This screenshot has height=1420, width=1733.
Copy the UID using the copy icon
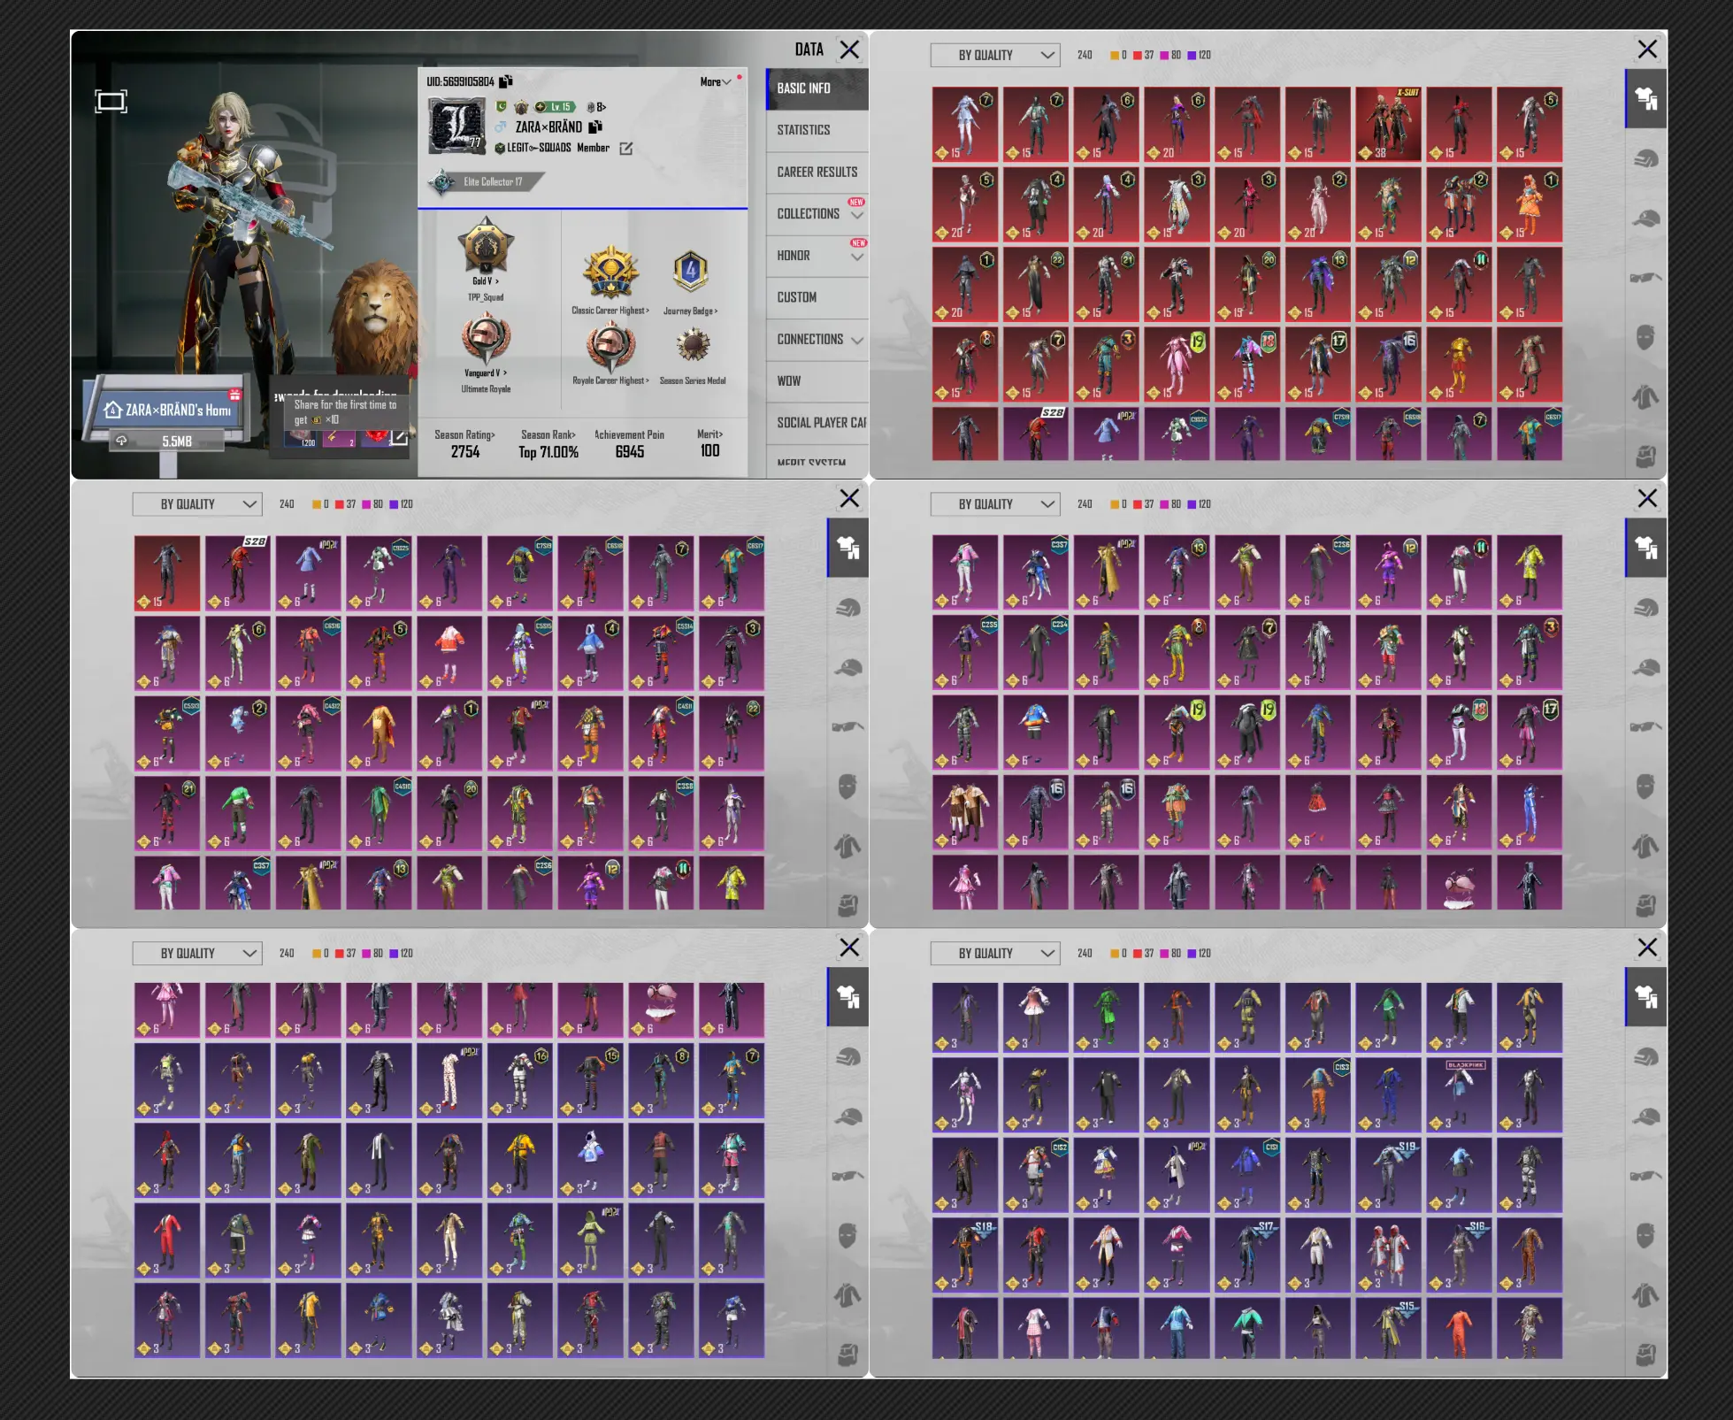[x=506, y=81]
